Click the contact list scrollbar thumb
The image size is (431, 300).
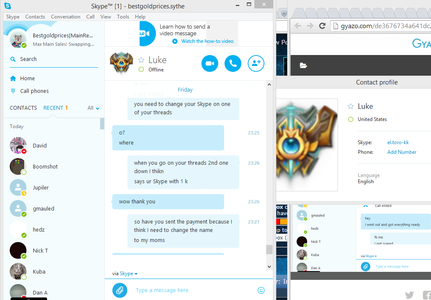pyautogui.click(x=102, y=124)
